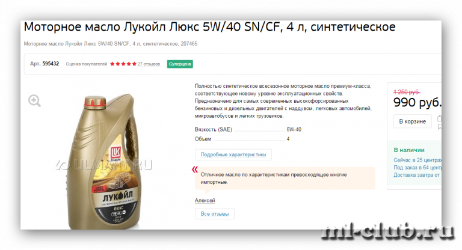
Task: Click the article number 595432
Action: (51, 64)
